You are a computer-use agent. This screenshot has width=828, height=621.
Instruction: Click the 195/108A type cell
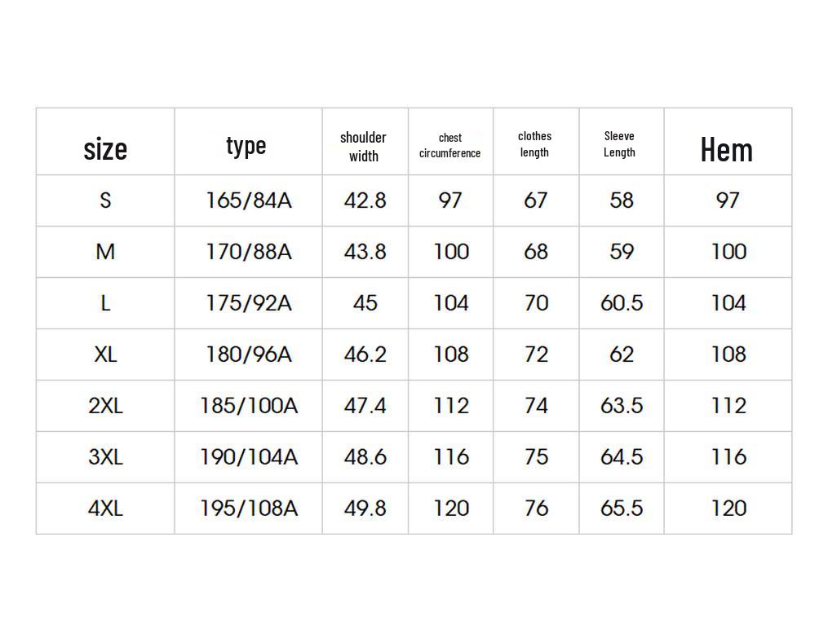(x=249, y=508)
